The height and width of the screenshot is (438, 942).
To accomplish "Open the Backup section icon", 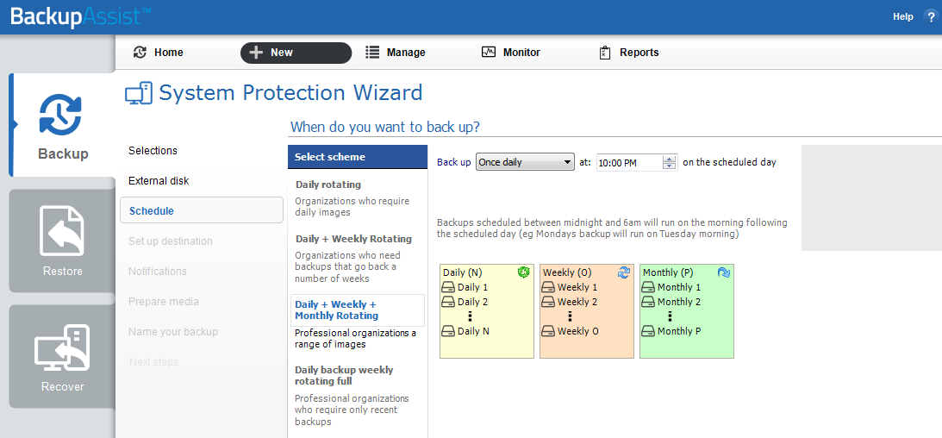I will coord(60,114).
